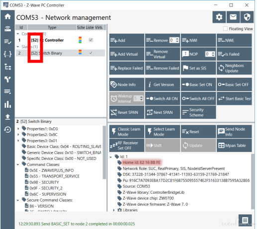Open the envelope mail button

point(233,17)
